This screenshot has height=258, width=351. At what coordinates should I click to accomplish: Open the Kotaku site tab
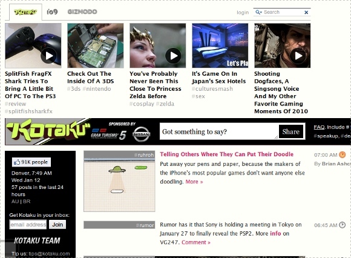pos(25,12)
